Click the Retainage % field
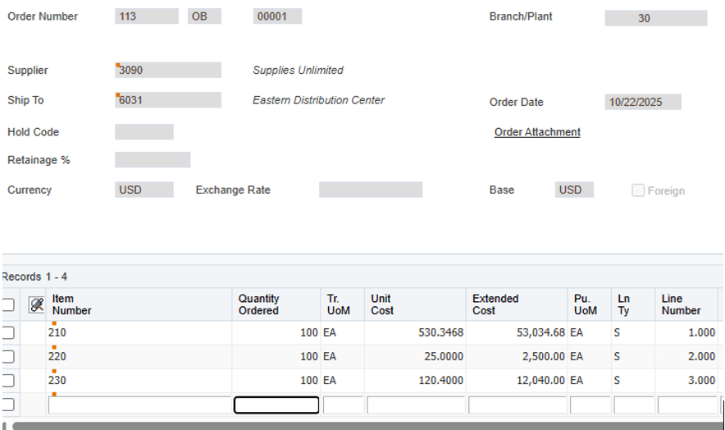This screenshot has height=430, width=725. tap(153, 160)
